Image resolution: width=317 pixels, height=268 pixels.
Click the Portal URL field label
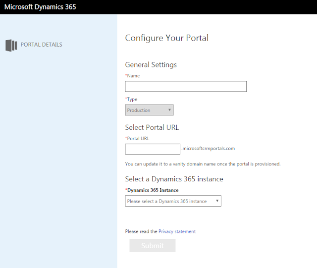pyautogui.click(x=138, y=139)
